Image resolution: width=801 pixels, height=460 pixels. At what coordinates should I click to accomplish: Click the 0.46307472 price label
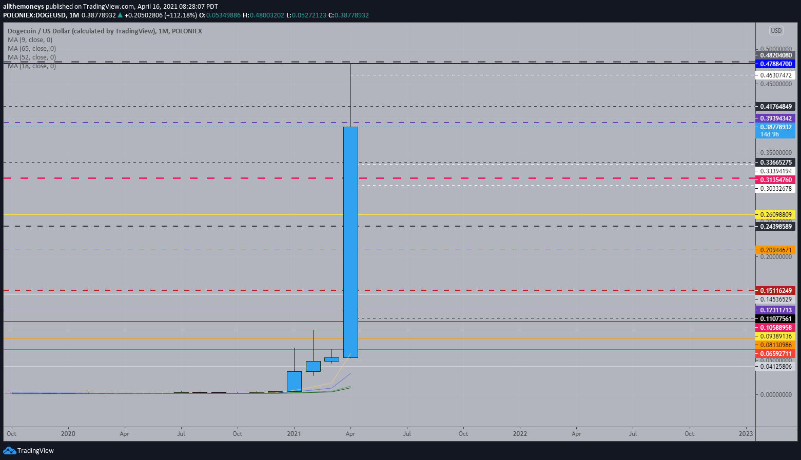click(775, 75)
